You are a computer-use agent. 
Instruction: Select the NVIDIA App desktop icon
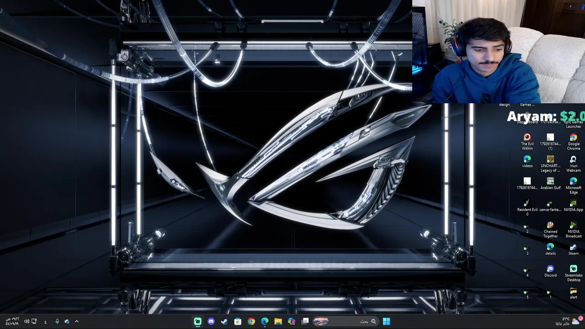[574, 206]
